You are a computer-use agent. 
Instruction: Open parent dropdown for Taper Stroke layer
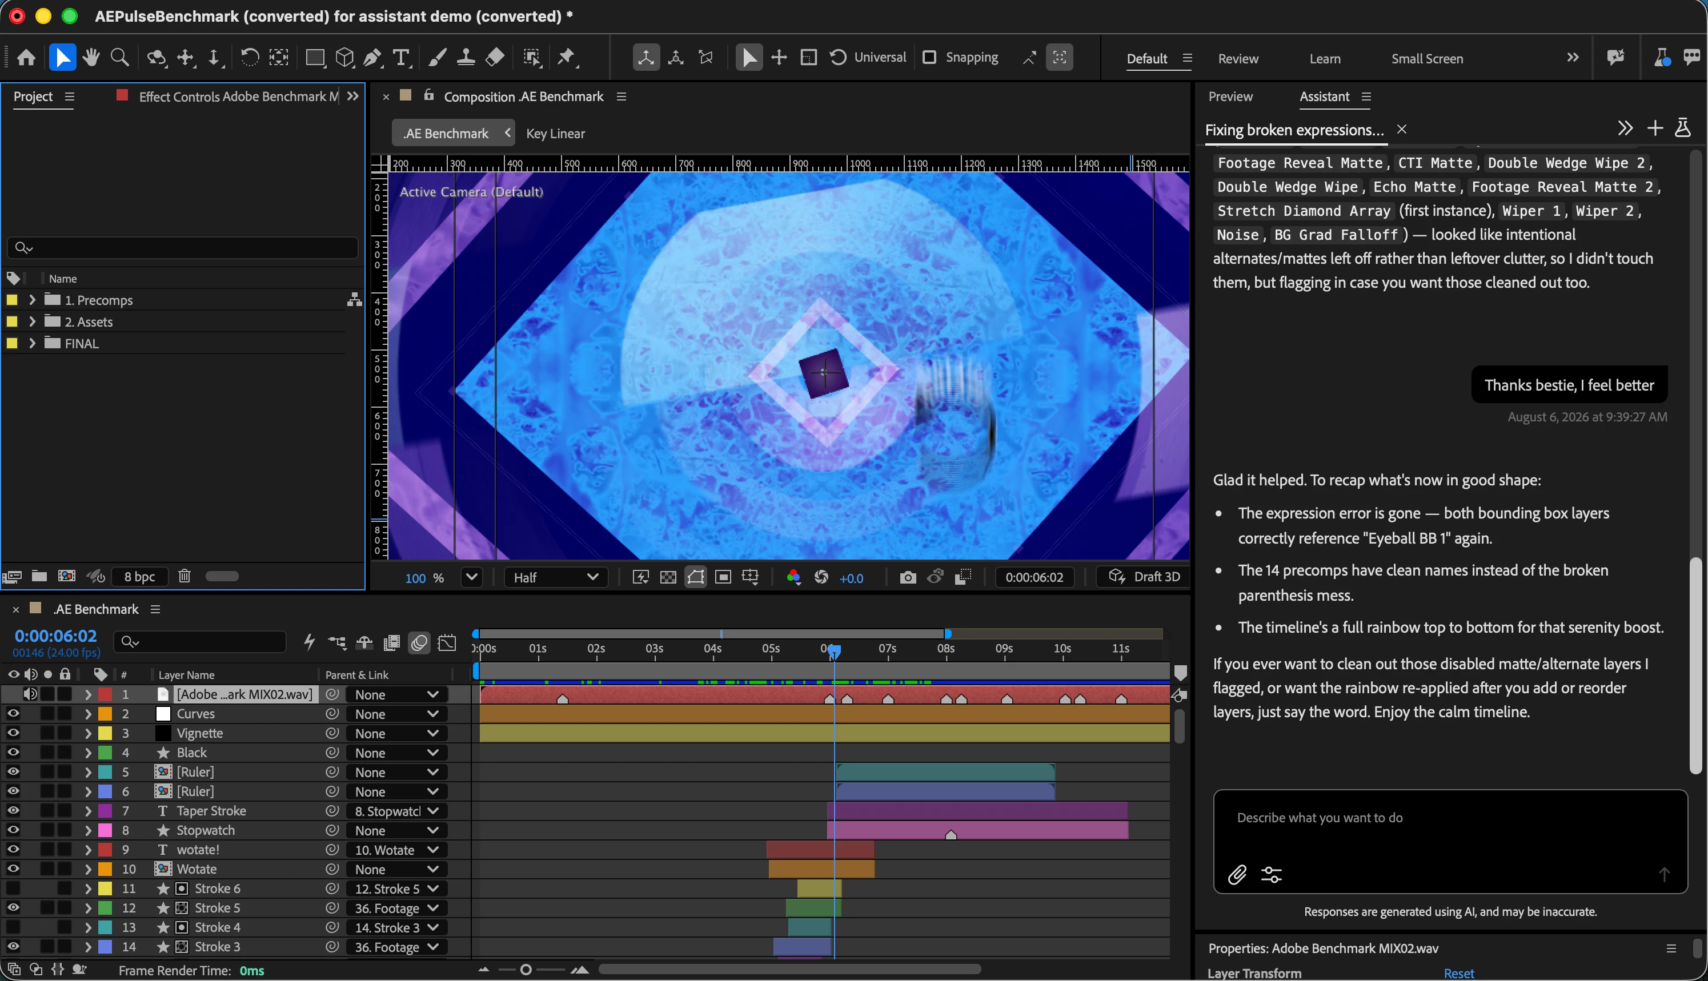397,811
